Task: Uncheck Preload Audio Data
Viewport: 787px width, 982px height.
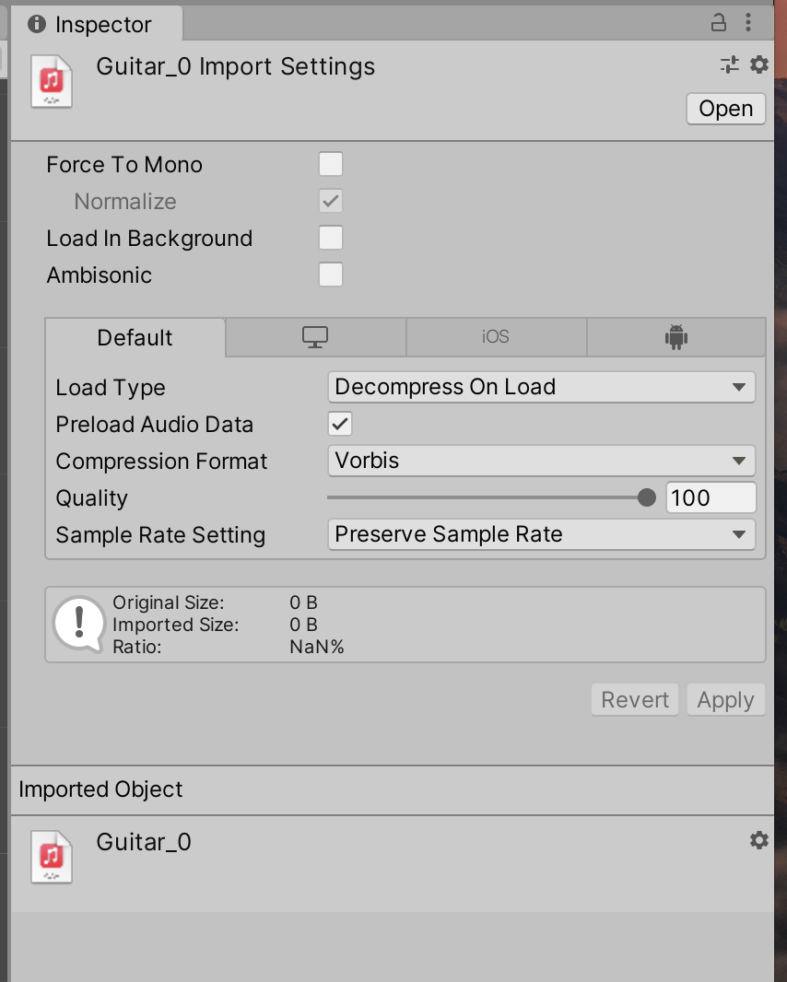Action: [340, 424]
